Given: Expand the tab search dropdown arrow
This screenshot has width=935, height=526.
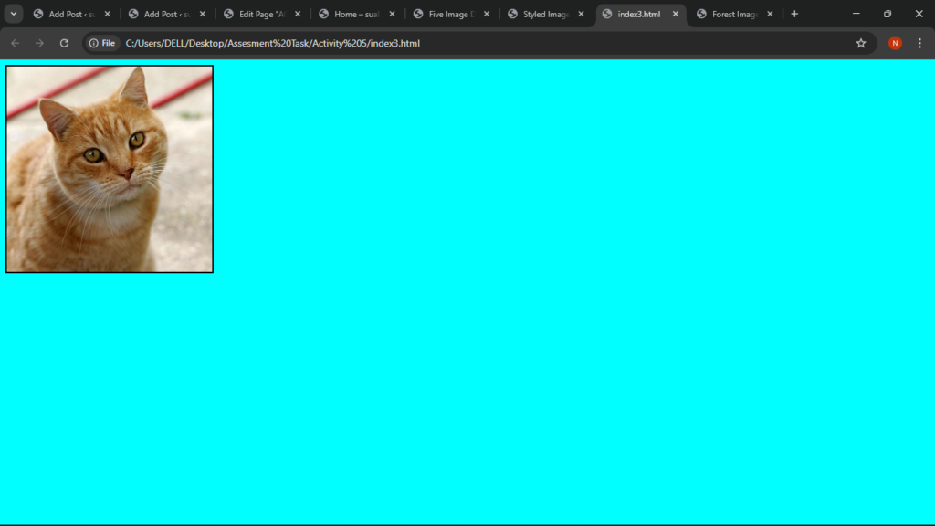Looking at the screenshot, I should [x=14, y=14].
